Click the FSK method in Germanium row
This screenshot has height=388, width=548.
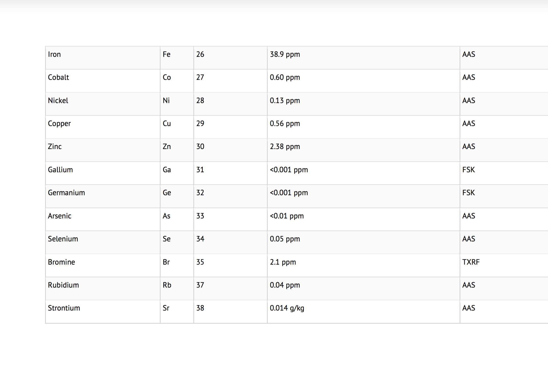tap(469, 193)
